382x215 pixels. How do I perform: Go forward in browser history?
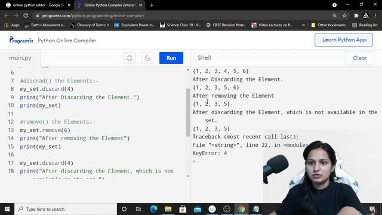(x=16, y=16)
